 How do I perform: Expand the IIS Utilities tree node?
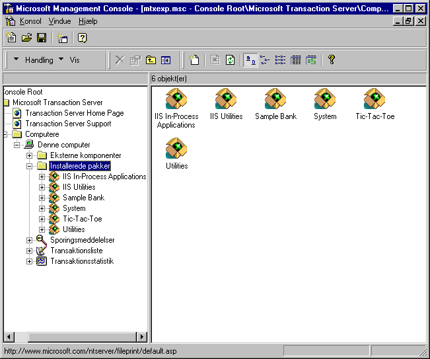pyautogui.click(x=42, y=187)
